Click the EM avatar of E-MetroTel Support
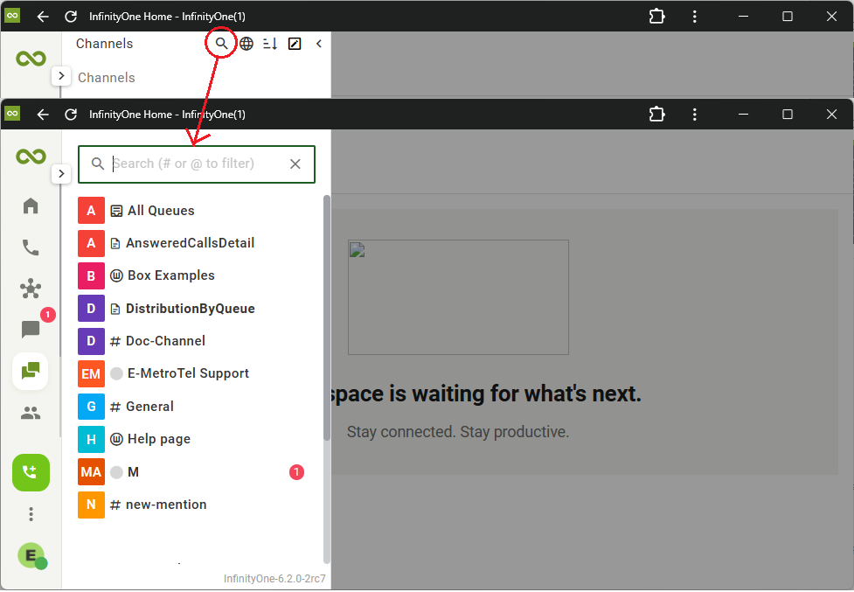Screen dimensions: 854x592 pyautogui.click(x=91, y=373)
